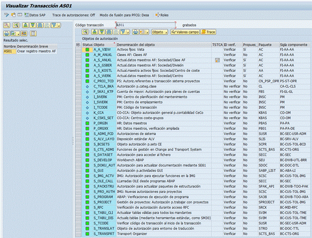Image resolution: width=312 pixels, height=238 pixels.
Task: Open Datos SAP from the top toolbar
Action: (35, 15)
